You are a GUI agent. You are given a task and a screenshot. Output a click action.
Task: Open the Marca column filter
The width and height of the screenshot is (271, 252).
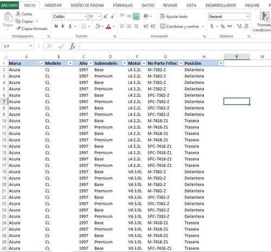pyautogui.click(x=41, y=63)
